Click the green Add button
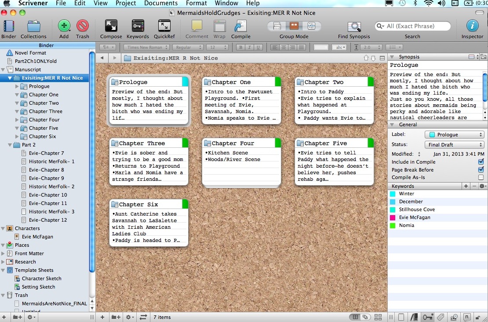Viewport: 488px width, 322px height. click(64, 26)
